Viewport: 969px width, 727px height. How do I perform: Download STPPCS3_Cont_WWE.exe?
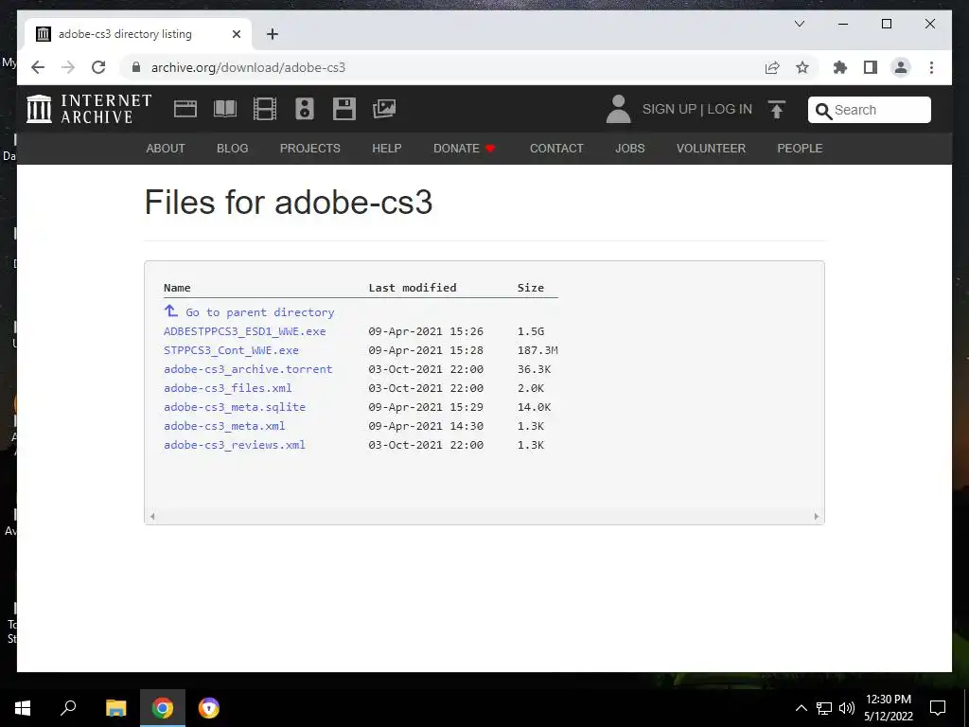click(231, 350)
